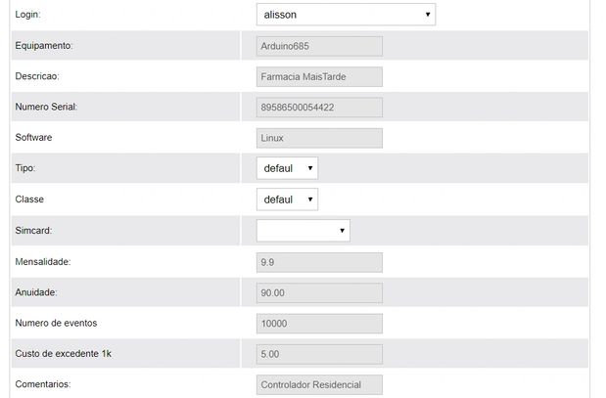This screenshot has width=606, height=398.
Task: Click the Mensalidade label text
Action: 43,262
